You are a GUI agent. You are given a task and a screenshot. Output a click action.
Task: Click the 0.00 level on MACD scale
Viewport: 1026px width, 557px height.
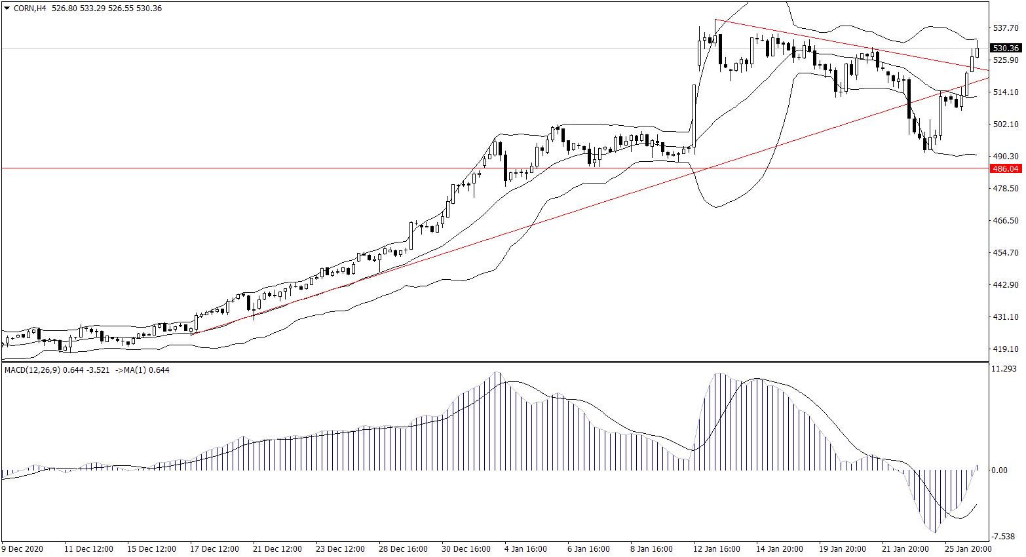(999, 471)
